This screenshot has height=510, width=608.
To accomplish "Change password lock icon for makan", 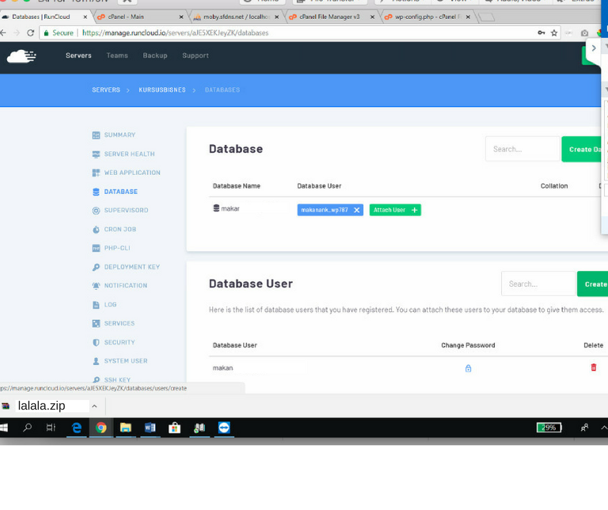I will pos(468,368).
